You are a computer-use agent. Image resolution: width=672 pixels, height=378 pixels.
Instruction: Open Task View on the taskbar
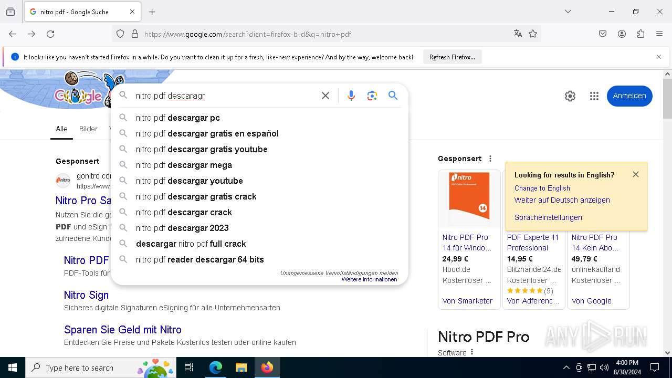click(x=189, y=367)
